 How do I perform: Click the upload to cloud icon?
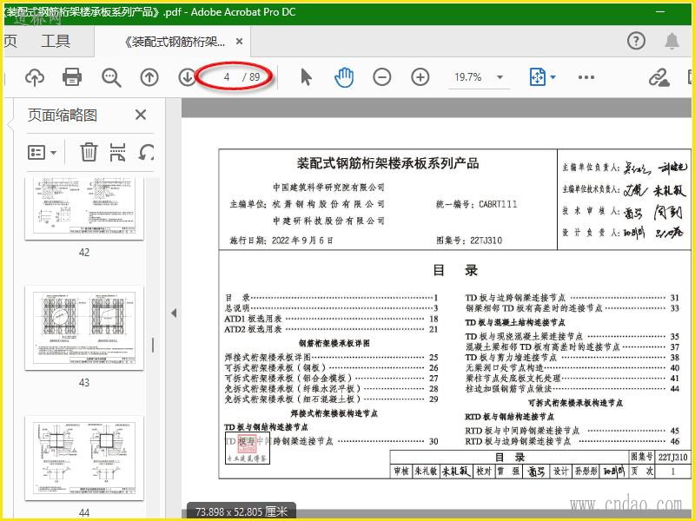click(35, 77)
